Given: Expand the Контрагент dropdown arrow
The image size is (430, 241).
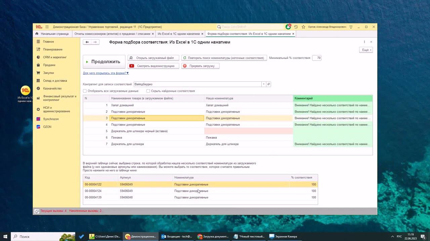Looking at the screenshot, I should point(264,84).
